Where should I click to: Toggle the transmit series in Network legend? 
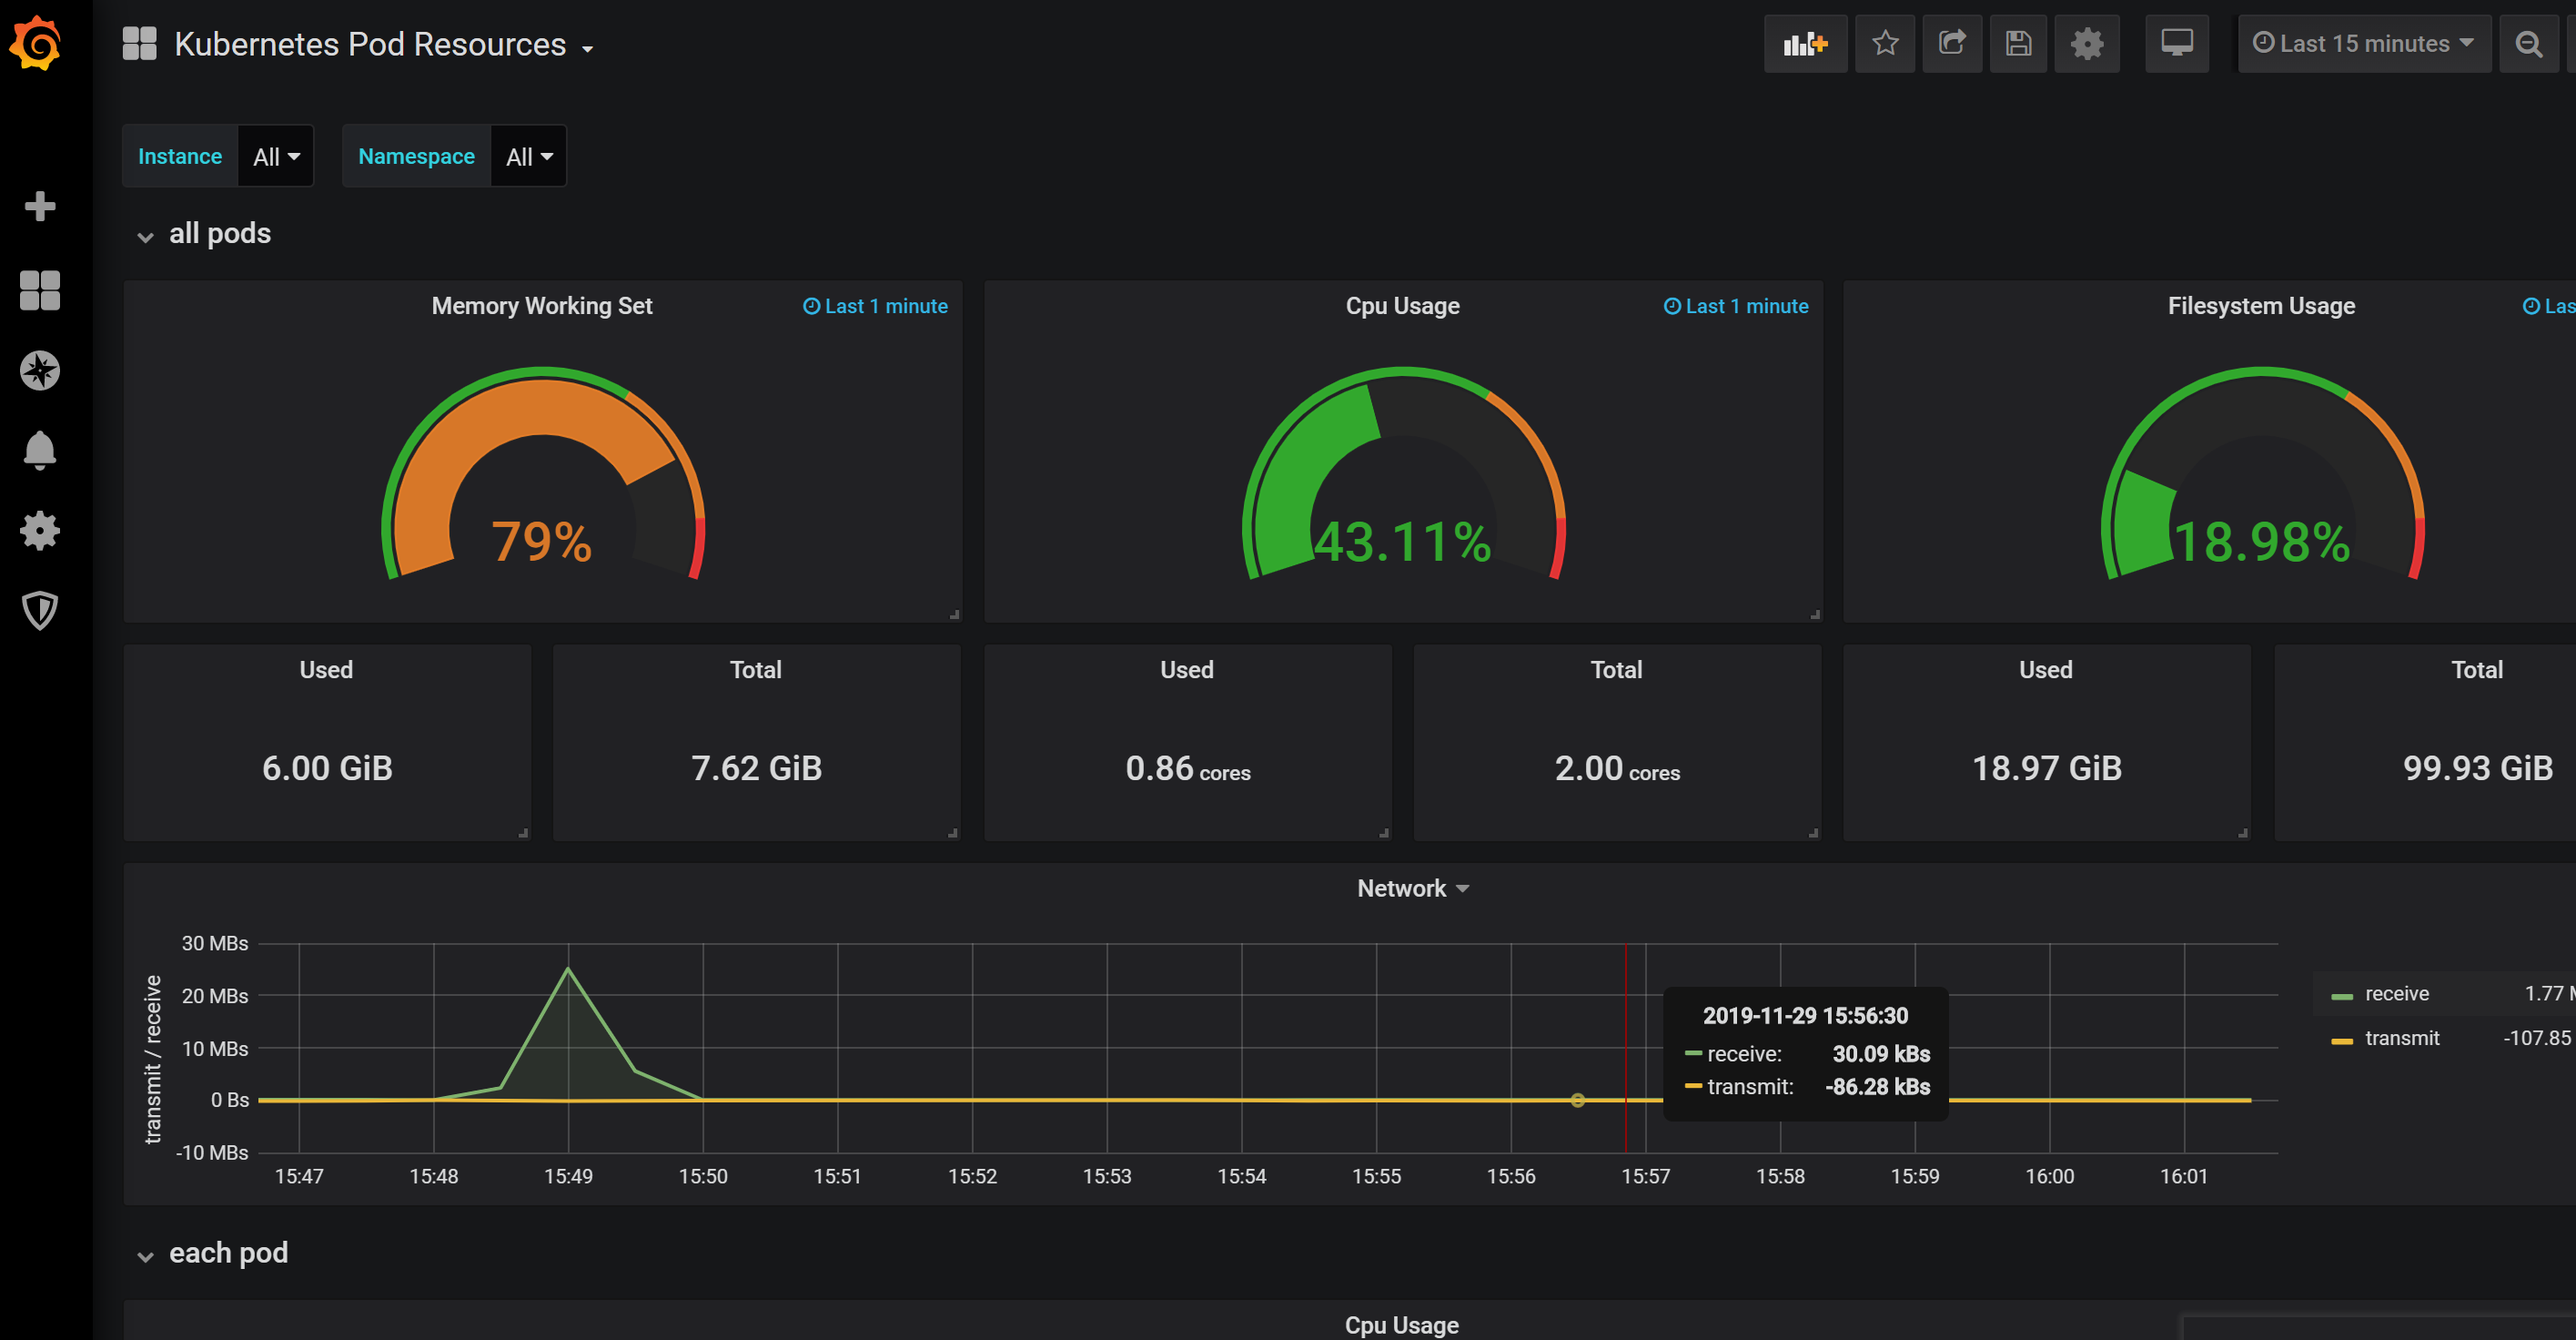(x=2401, y=1038)
